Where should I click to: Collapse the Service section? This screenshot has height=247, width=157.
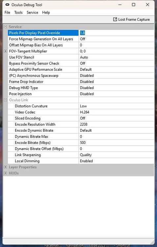pos(5,27)
